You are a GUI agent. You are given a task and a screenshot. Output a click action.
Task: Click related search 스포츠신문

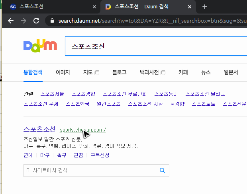tap(235, 104)
